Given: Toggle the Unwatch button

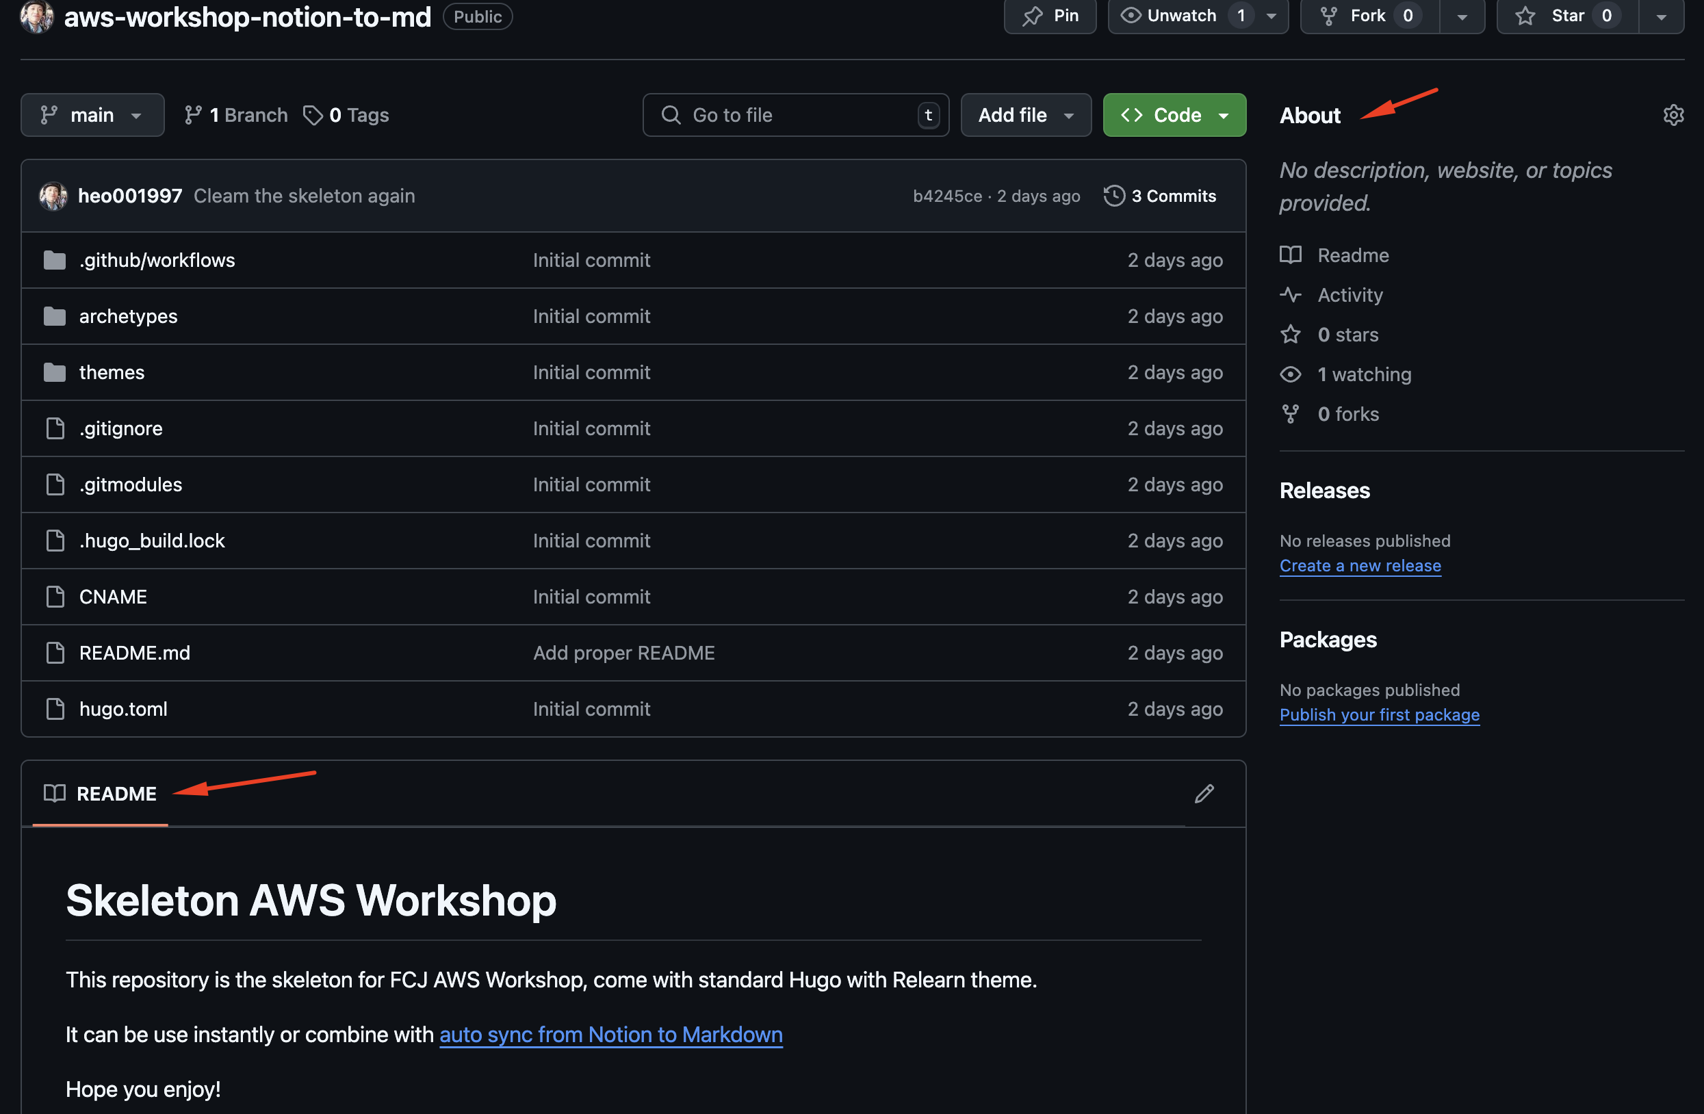Looking at the screenshot, I should click(x=1180, y=16).
